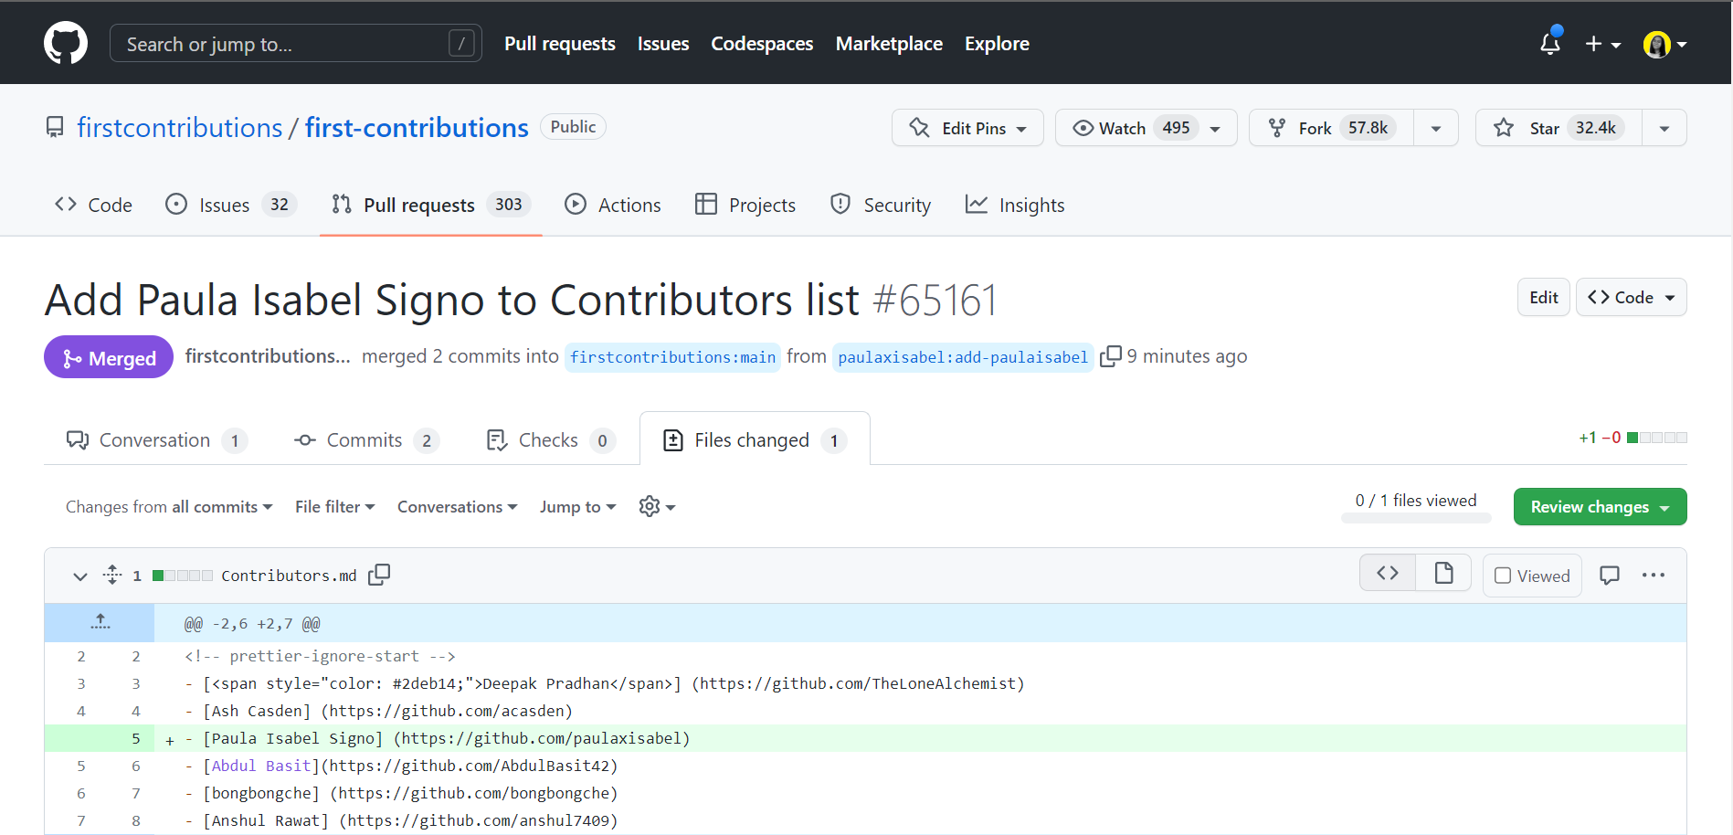The image size is (1733, 835).
Task: Open the Checks tab
Action: (x=551, y=440)
